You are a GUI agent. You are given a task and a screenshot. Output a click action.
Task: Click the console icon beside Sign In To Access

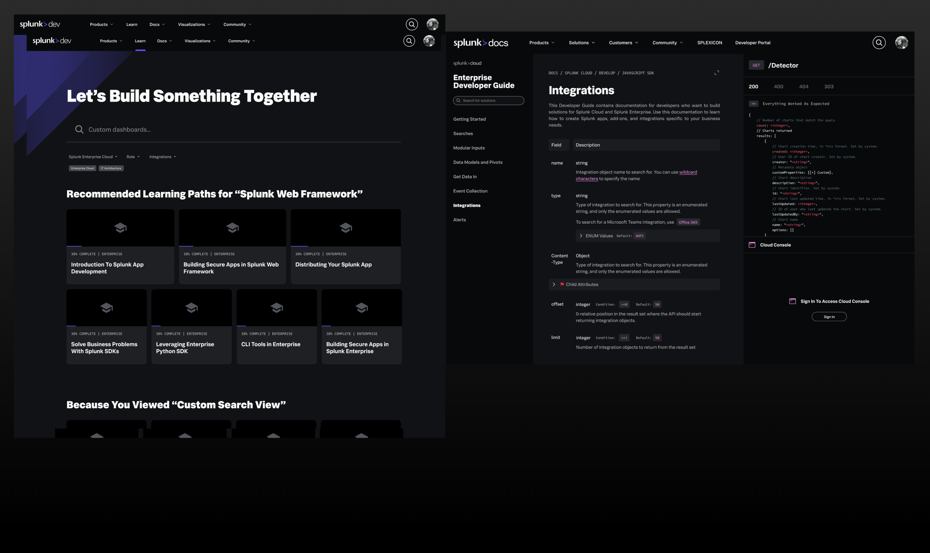point(793,301)
